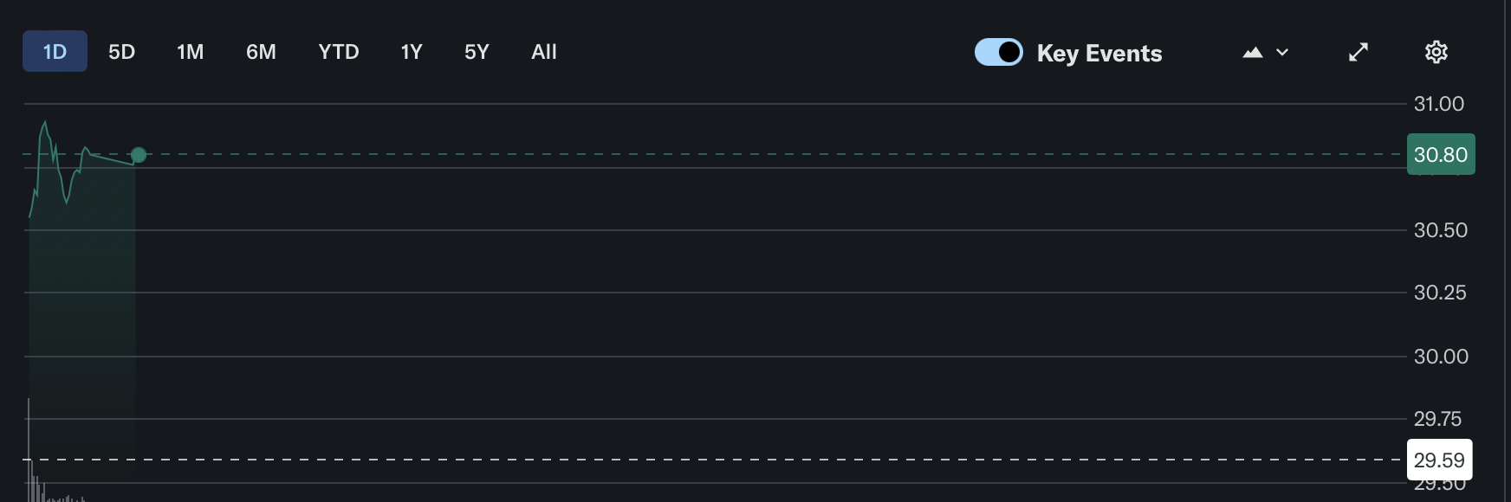Click the tallest volume bar at open
The width and height of the screenshot is (1511, 502).
coord(29,450)
